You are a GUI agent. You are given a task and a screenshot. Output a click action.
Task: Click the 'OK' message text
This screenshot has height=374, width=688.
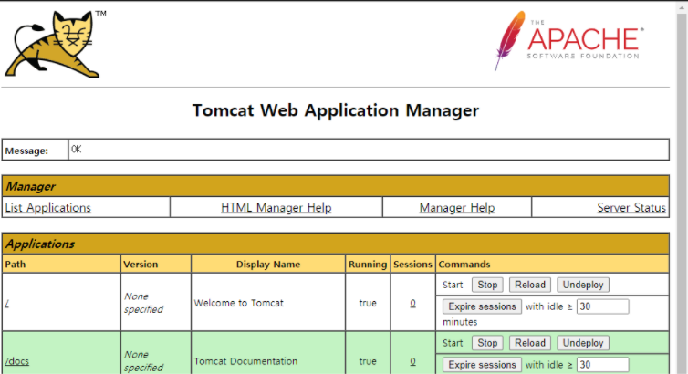tap(77, 150)
